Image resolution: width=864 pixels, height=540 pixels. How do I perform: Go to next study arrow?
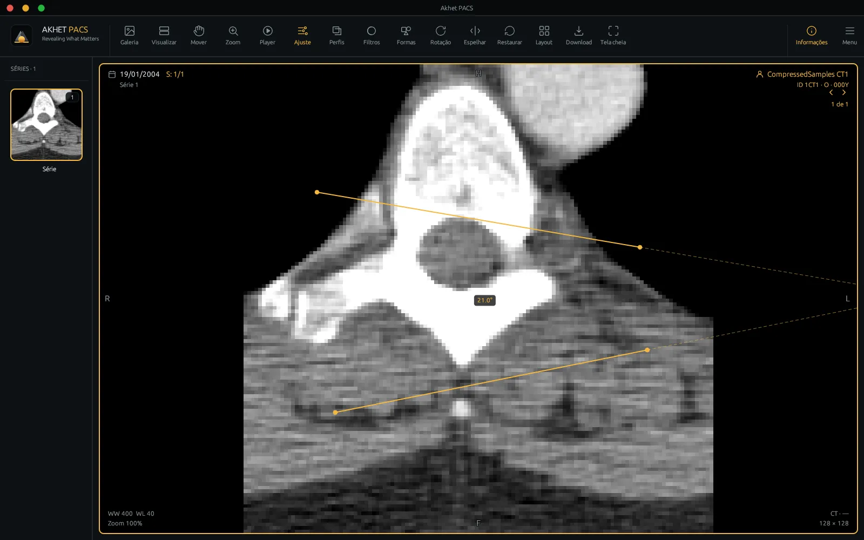[x=843, y=93]
